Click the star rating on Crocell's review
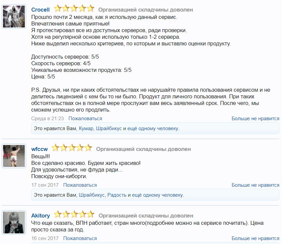 74,9
